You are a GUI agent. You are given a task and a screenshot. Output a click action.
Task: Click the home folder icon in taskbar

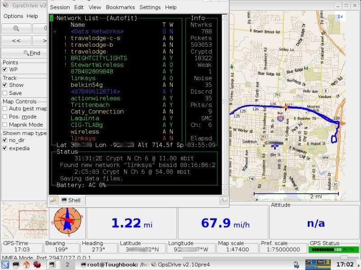click(x=27, y=265)
